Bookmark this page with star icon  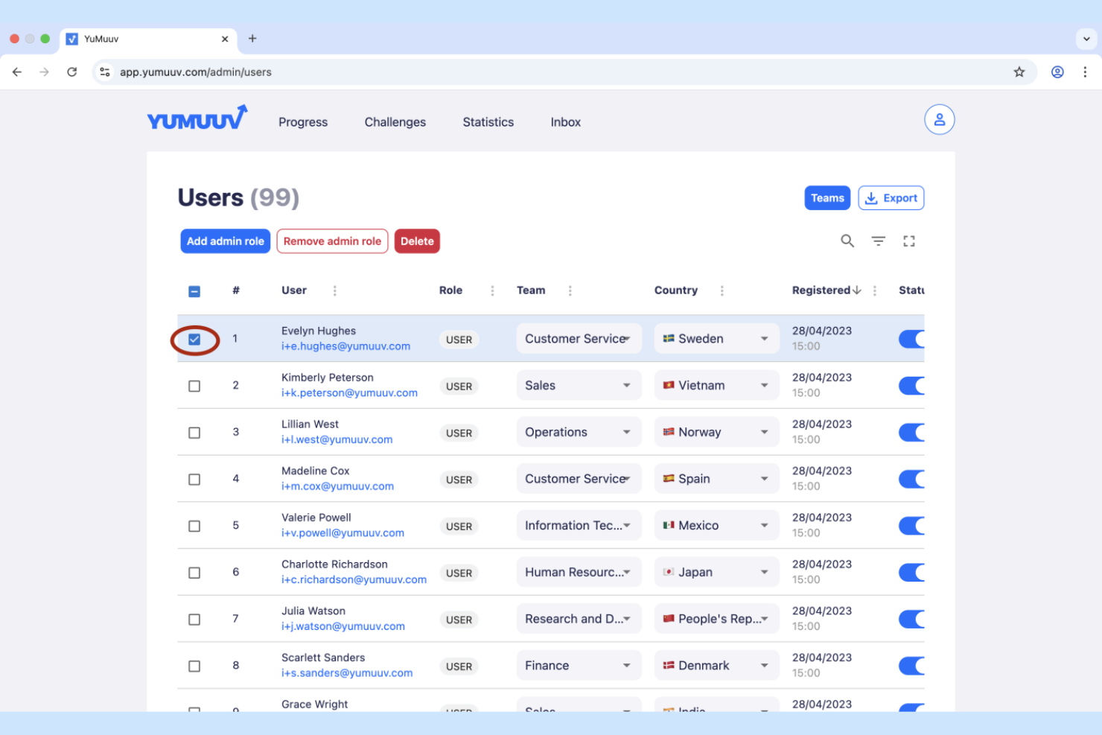[1019, 72]
